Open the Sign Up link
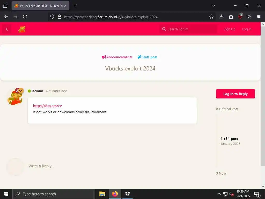Image resolution: width=265 pixels, height=199 pixels. pos(229,29)
